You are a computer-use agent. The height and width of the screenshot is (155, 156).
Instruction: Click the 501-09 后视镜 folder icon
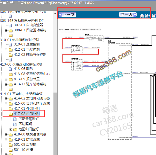[11, 145]
